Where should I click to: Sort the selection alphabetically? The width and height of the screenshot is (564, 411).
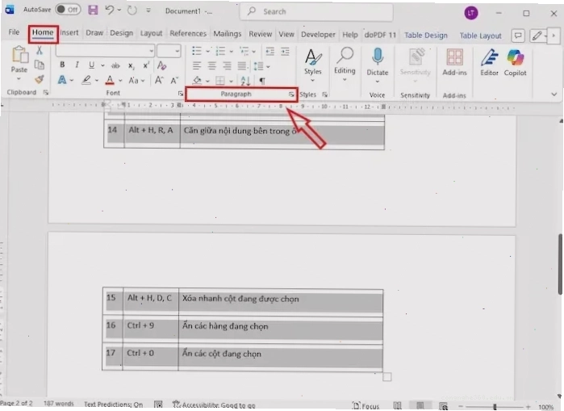tap(245, 81)
